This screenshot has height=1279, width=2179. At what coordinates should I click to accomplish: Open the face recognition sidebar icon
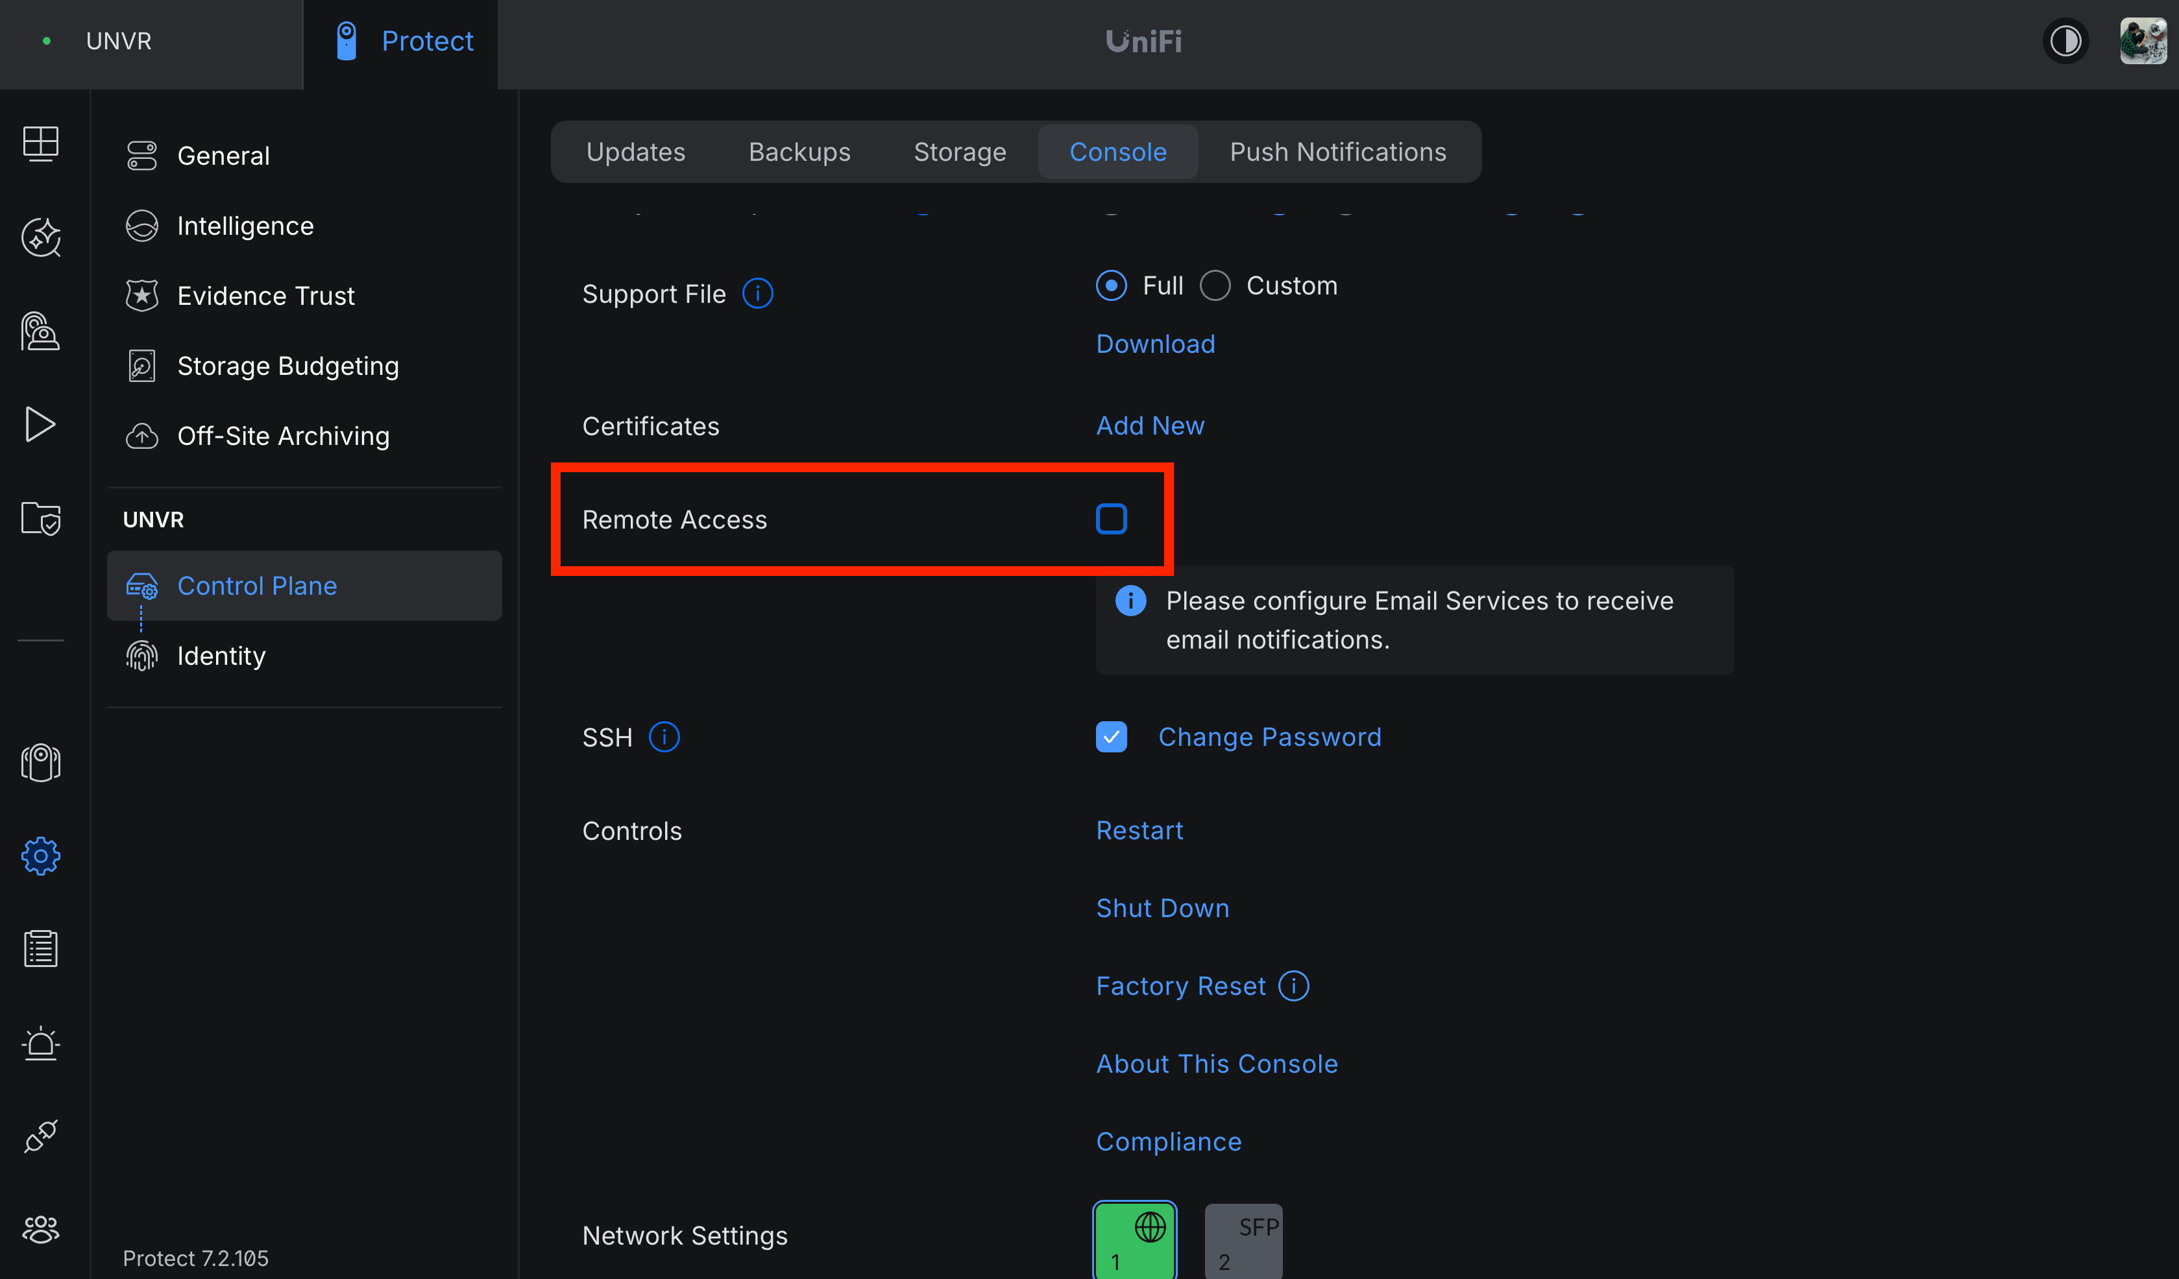point(41,331)
